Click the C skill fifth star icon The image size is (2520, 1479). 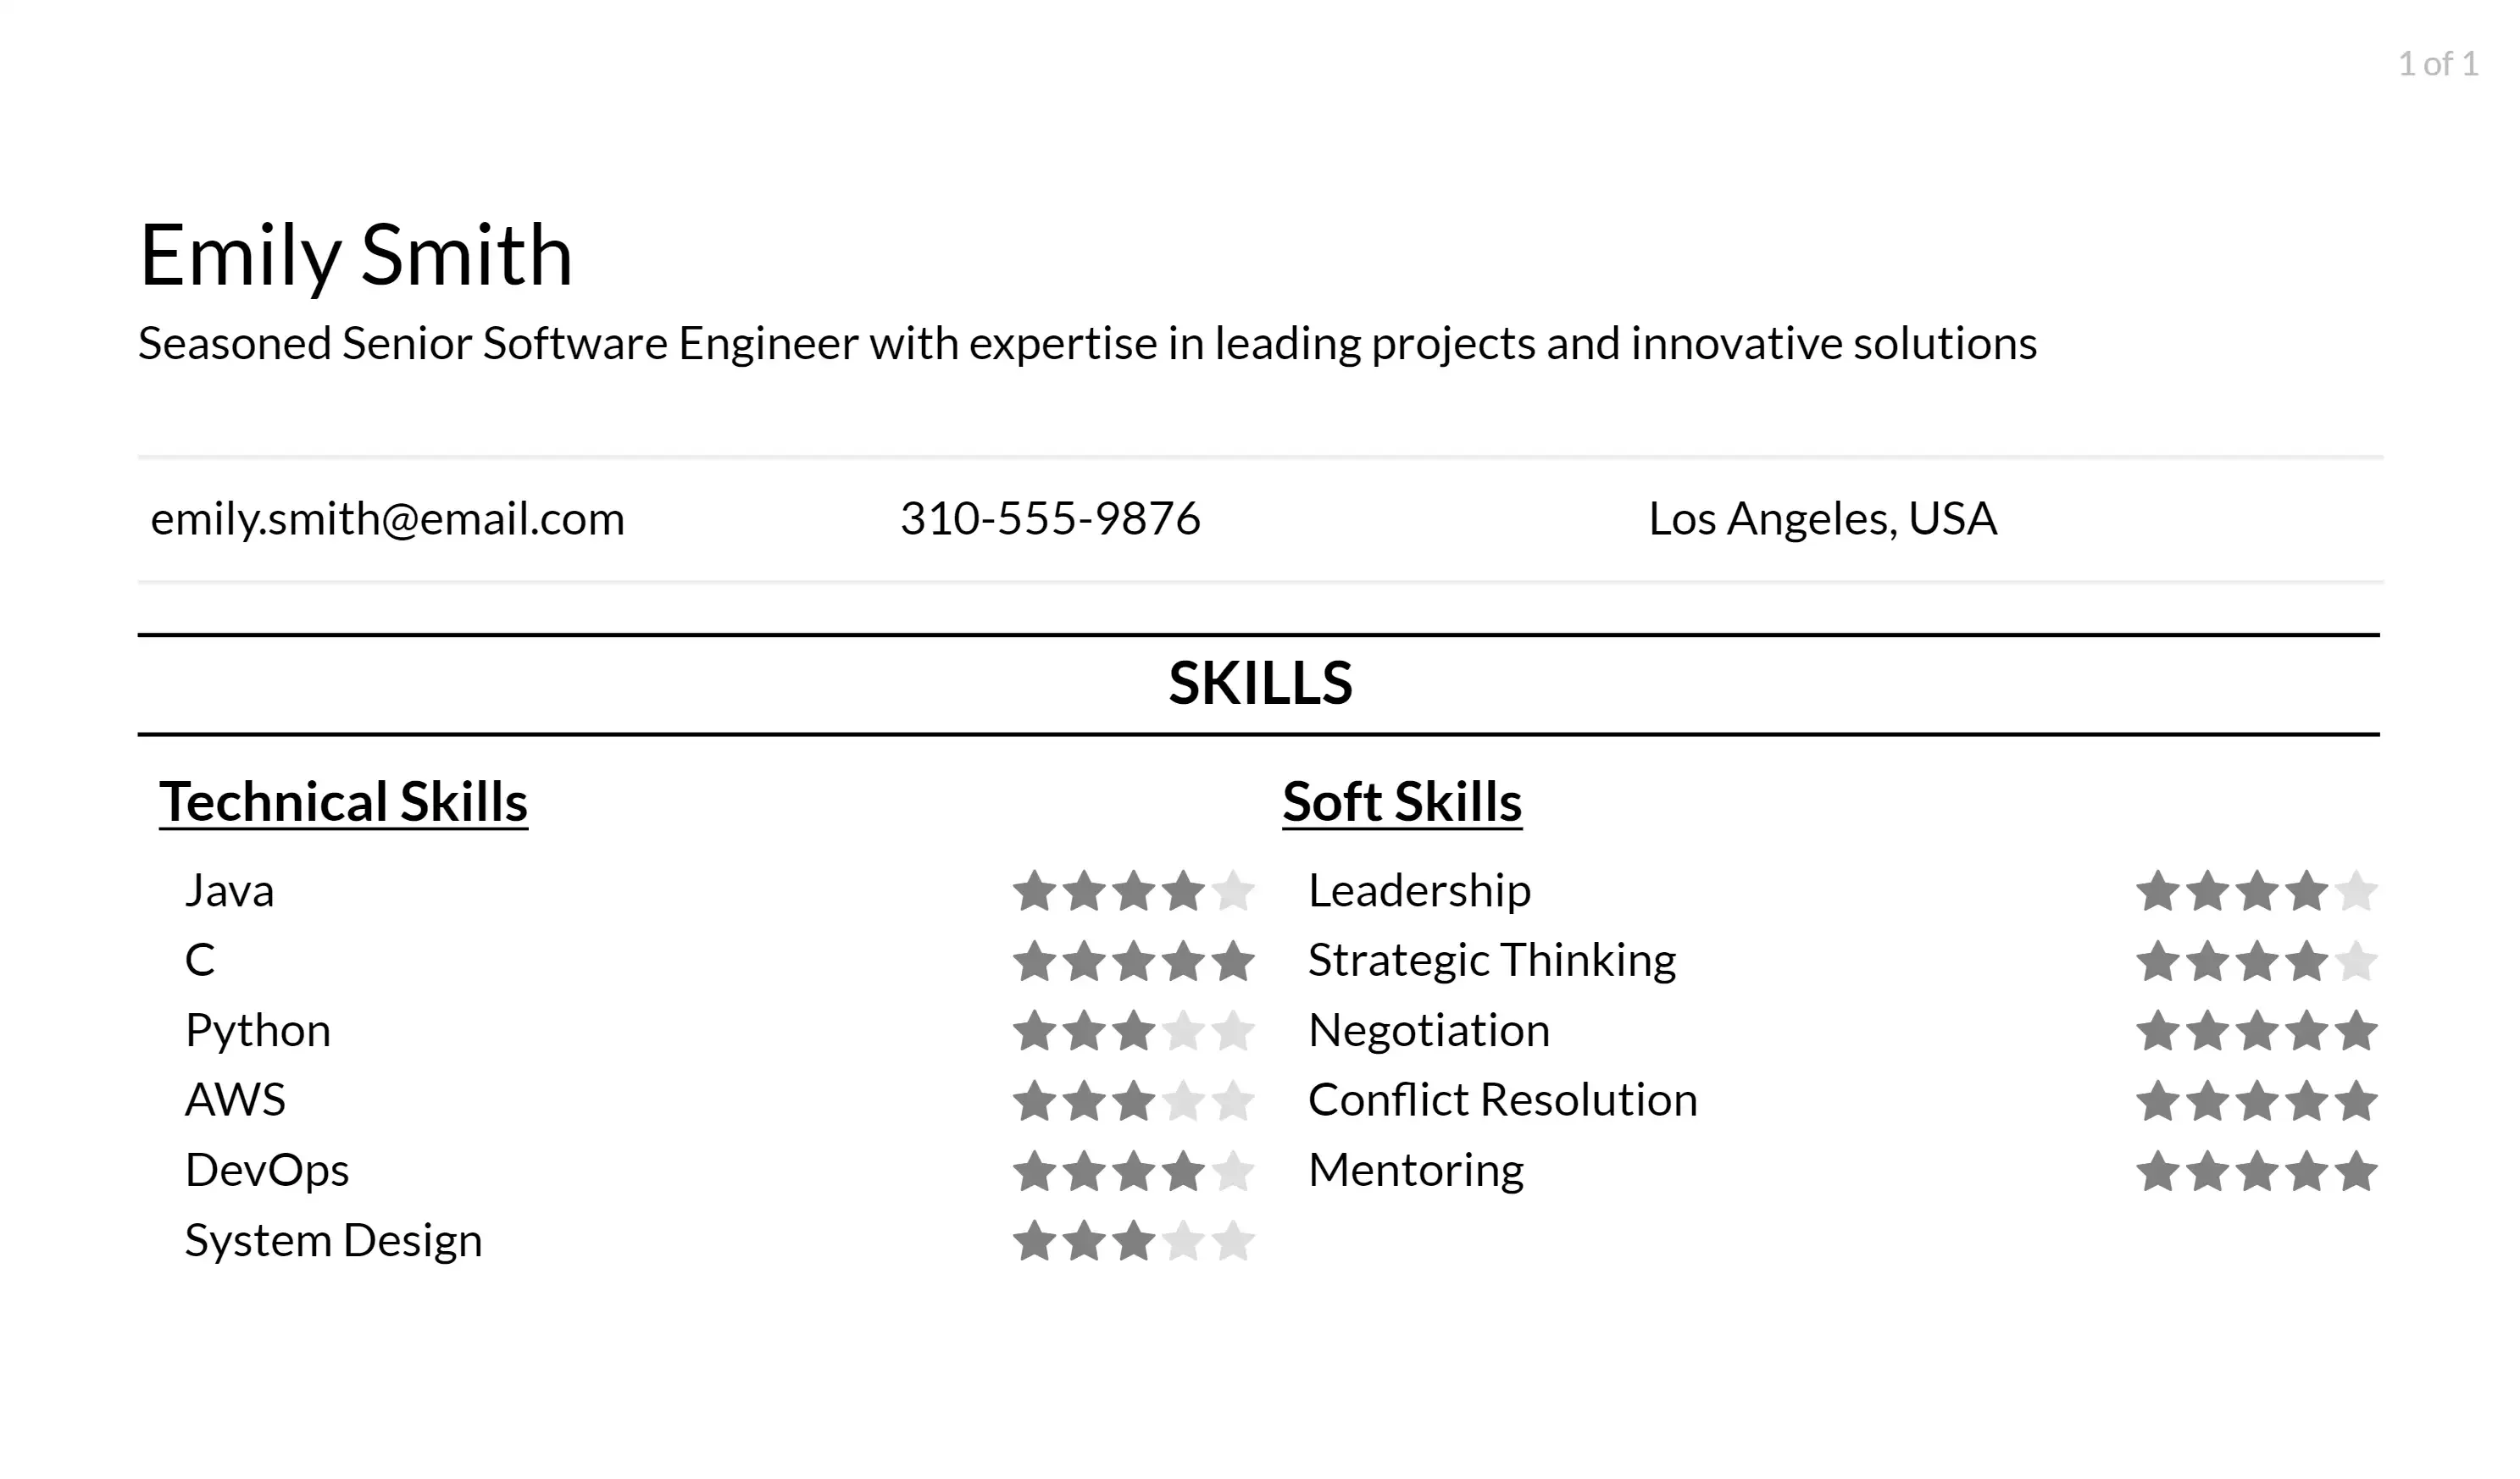(x=1235, y=961)
